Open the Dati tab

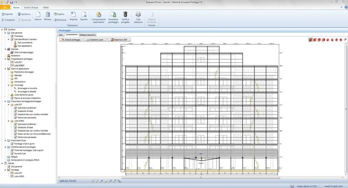coord(60,35)
